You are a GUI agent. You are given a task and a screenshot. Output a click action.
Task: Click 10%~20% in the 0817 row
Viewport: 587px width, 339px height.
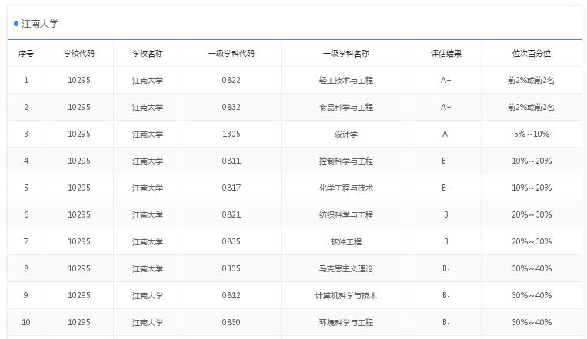coord(532,188)
